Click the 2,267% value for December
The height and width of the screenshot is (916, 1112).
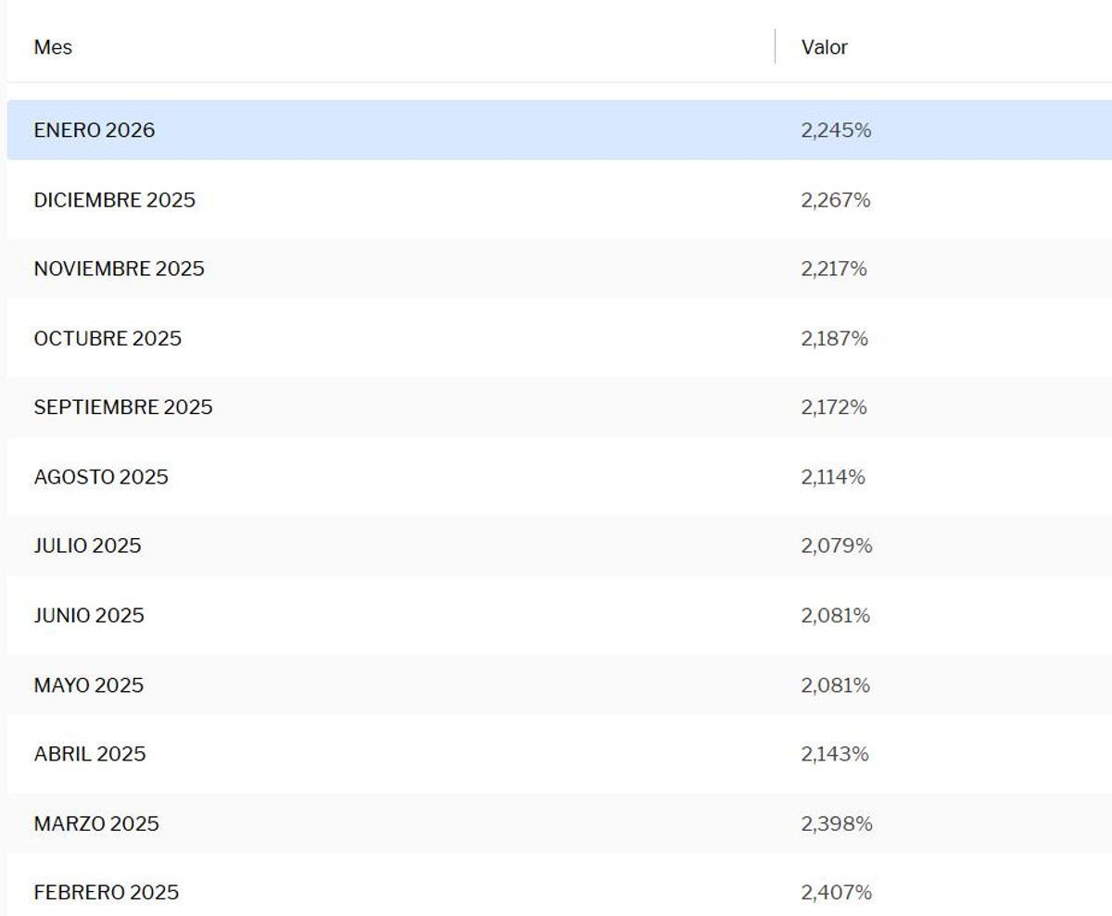836,200
